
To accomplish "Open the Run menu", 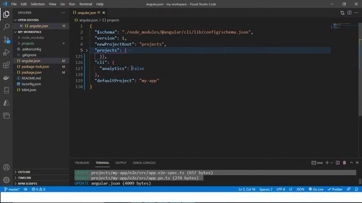I will (72, 4).
